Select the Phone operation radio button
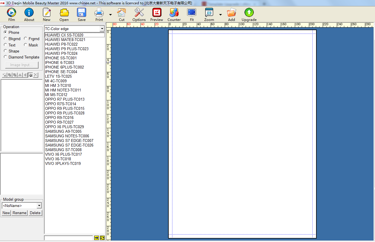Viewport: 375px width, 242px height. (x=5, y=32)
